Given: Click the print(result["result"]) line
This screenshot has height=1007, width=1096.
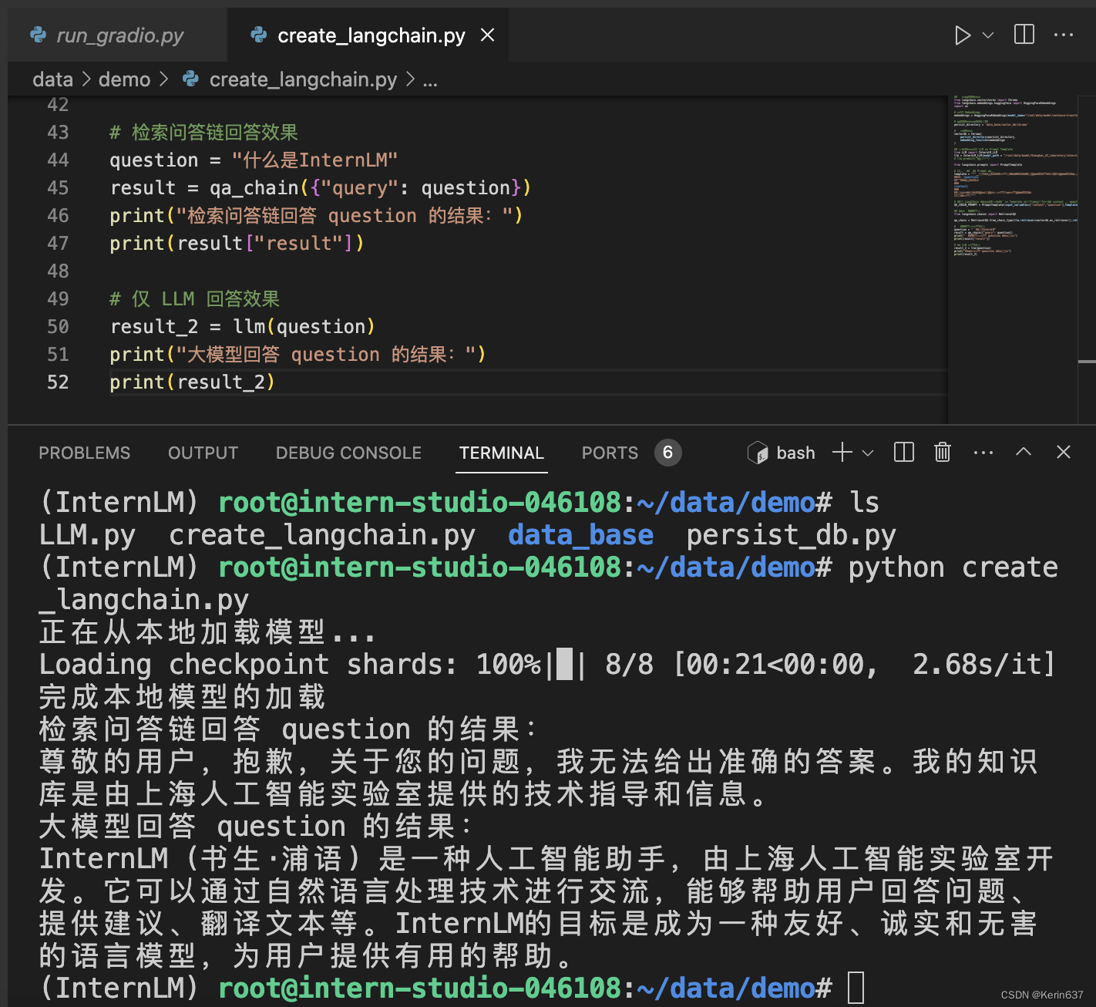Looking at the screenshot, I should [237, 244].
